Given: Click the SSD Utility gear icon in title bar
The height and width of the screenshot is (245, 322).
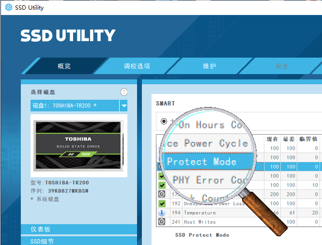Looking at the screenshot, I should click(x=8, y=7).
